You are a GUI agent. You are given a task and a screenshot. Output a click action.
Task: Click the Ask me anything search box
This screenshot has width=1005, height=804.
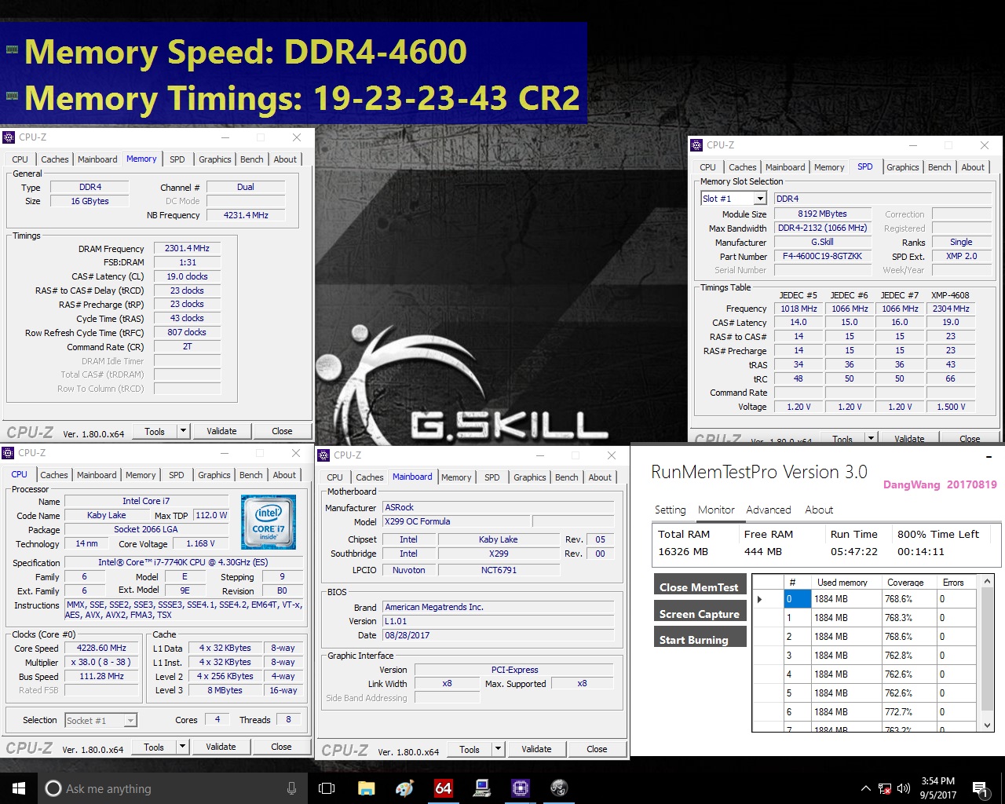pos(165,788)
